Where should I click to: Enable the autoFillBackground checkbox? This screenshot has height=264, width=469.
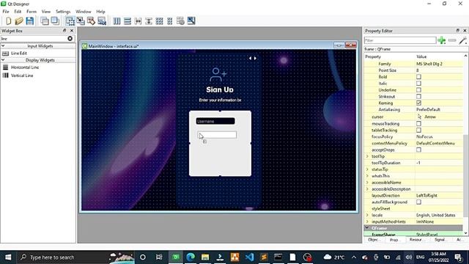(418, 202)
